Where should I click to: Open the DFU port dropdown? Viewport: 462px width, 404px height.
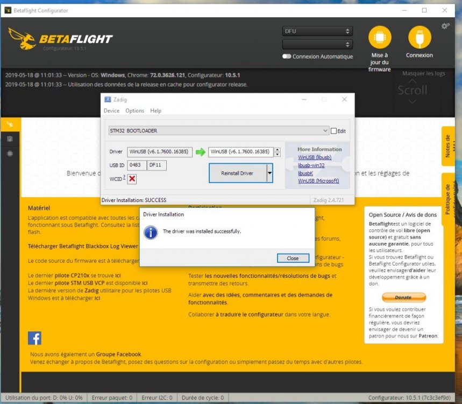point(317,31)
